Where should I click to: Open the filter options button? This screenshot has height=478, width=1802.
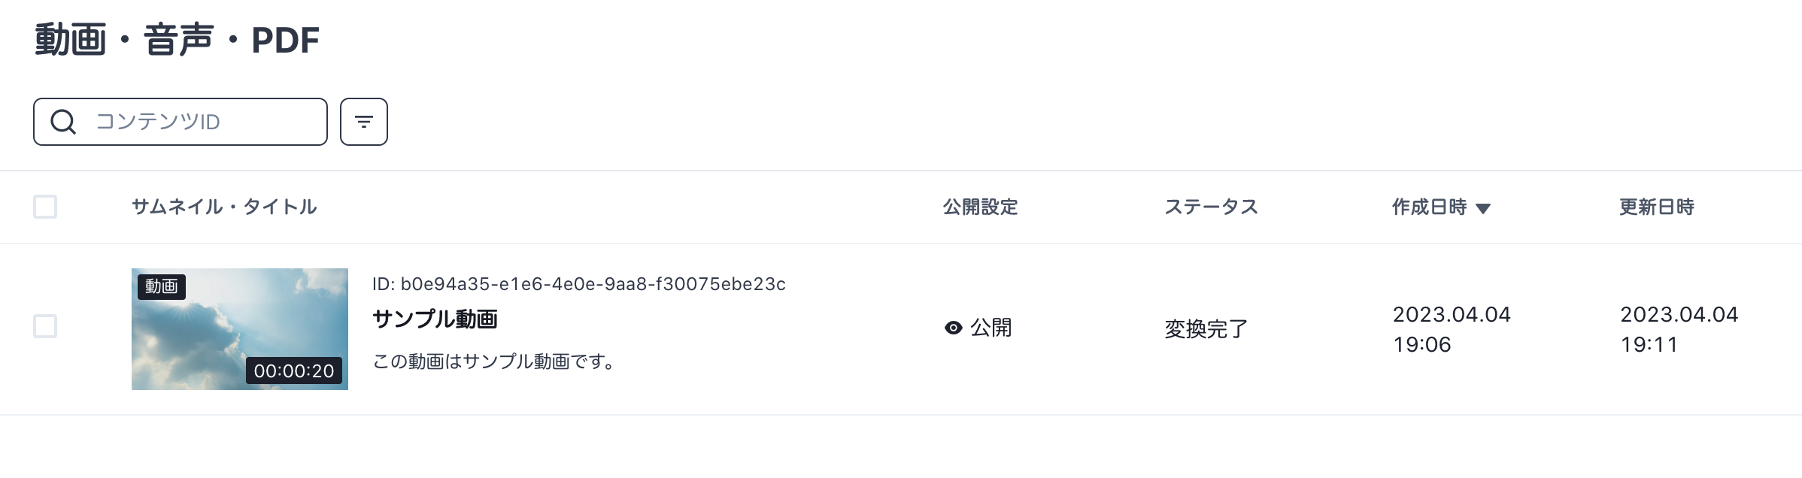364,122
